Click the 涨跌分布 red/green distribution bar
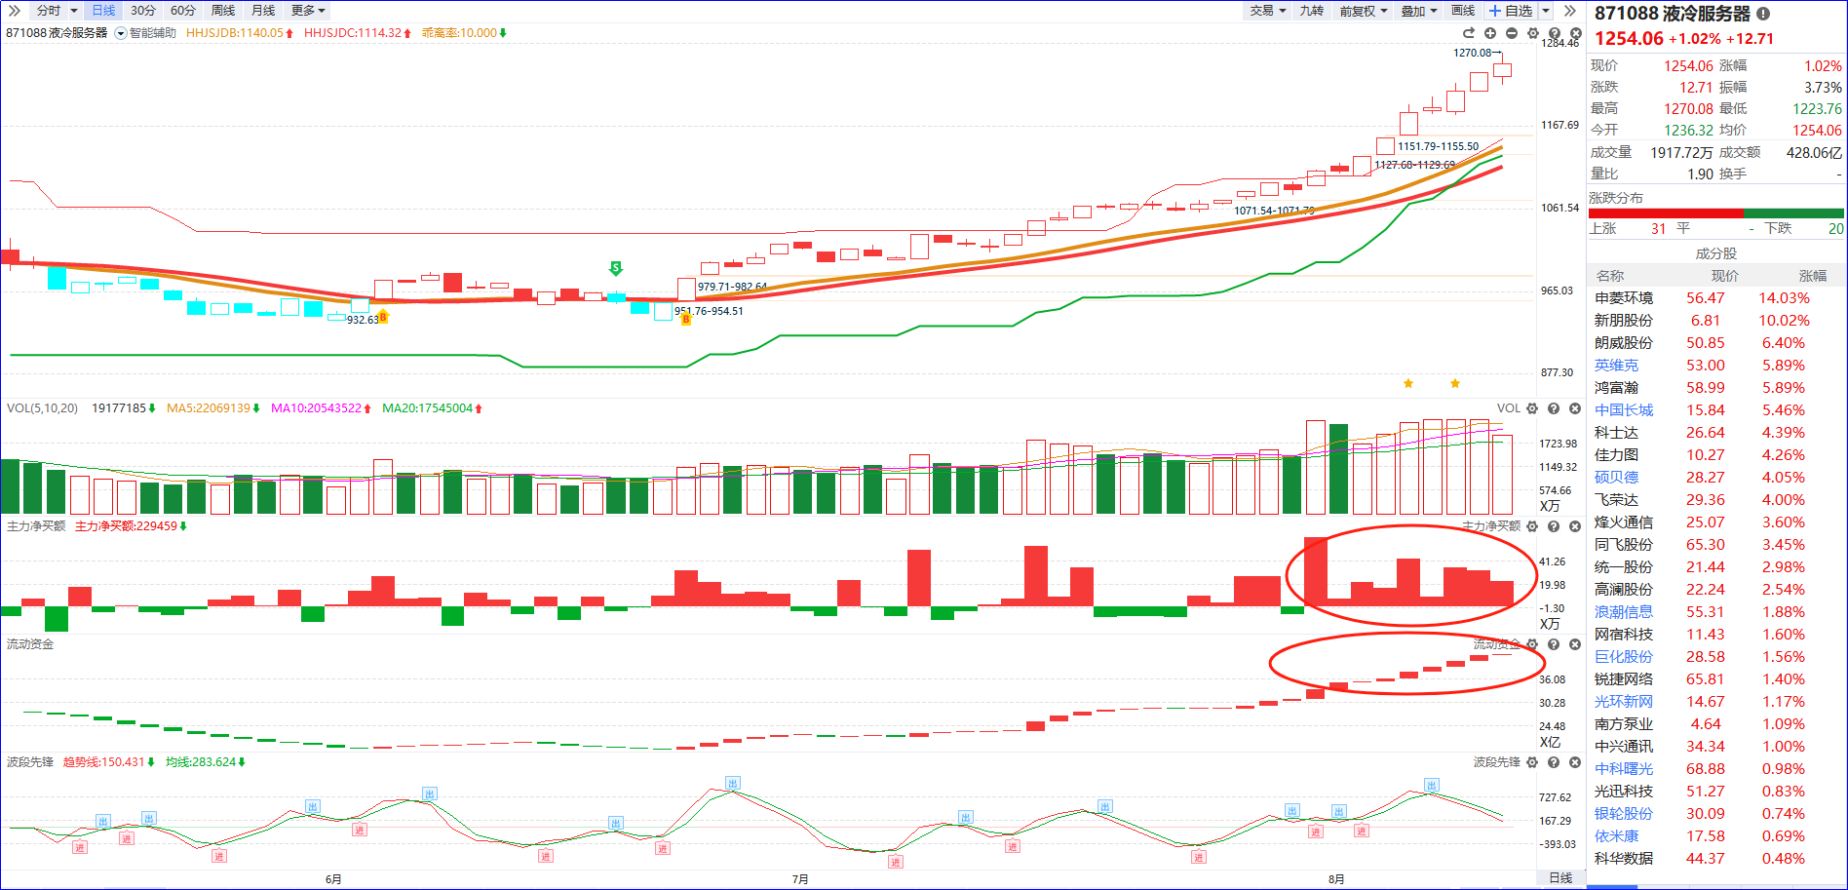The image size is (1848, 890). (x=1716, y=213)
